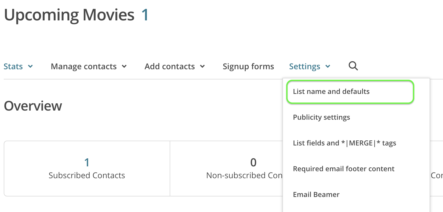The width and height of the screenshot is (443, 212).
Task: Click the chevron beside Manage contacts
Action: 124,66
